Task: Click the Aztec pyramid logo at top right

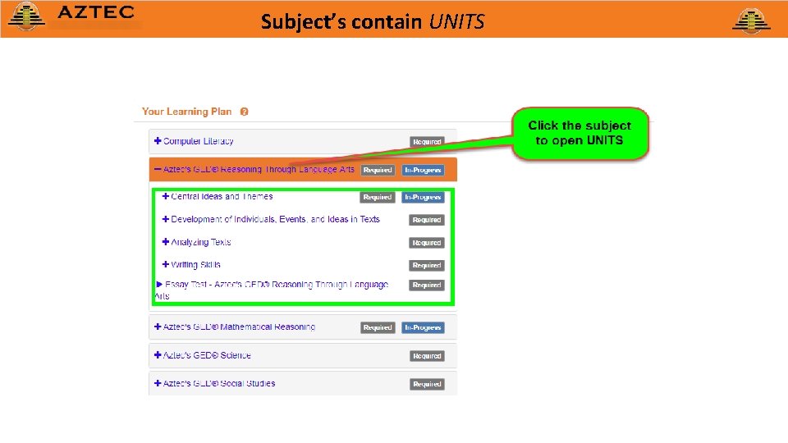Action: point(751,21)
